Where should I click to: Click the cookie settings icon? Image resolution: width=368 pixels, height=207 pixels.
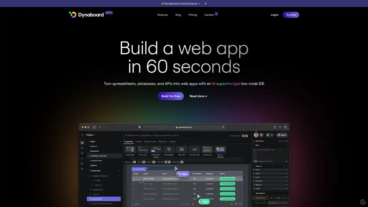(x=363, y=202)
